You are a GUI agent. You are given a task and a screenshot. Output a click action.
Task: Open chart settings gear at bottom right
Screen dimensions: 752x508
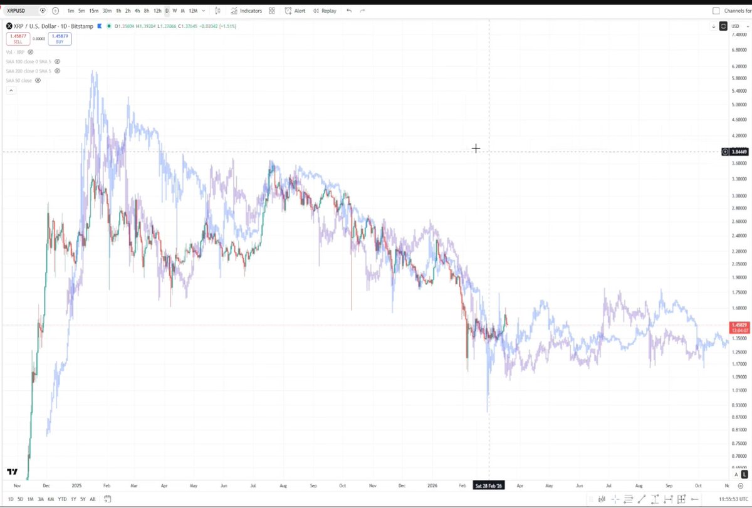click(740, 485)
